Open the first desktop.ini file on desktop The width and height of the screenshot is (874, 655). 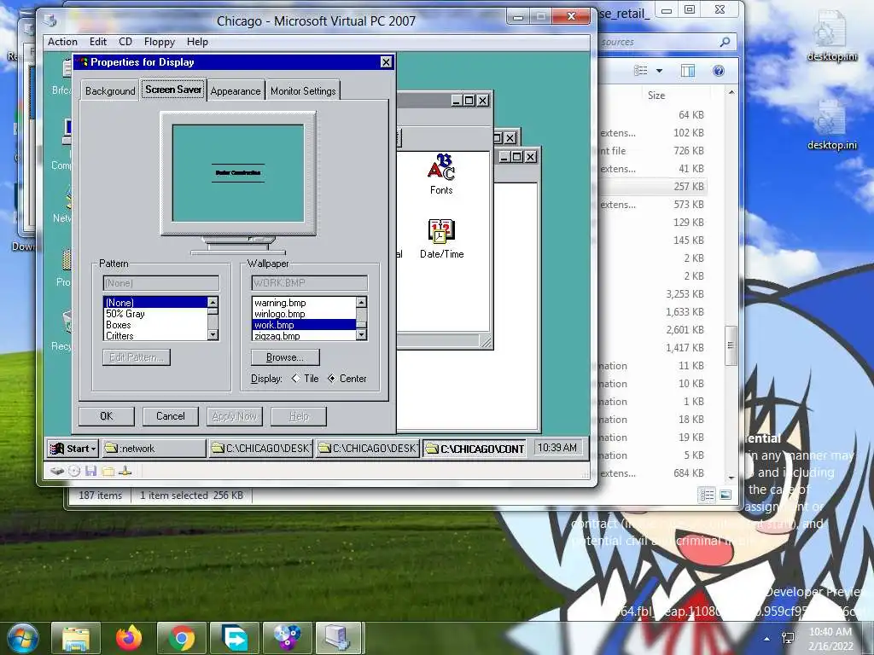832,37
